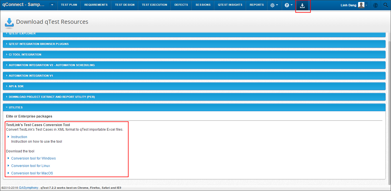
Task: Expand qTest Integration Browser Plugins section
Action: click(194, 44)
